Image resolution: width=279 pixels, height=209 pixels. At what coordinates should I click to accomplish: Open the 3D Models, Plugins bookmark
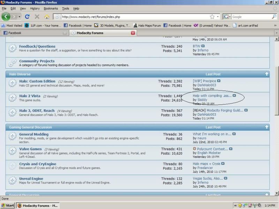pyautogui.click(x=112, y=25)
